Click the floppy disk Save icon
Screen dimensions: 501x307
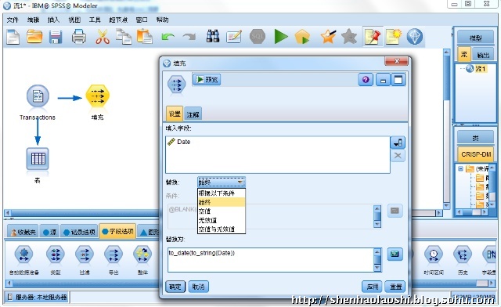pyautogui.click(x=56, y=37)
